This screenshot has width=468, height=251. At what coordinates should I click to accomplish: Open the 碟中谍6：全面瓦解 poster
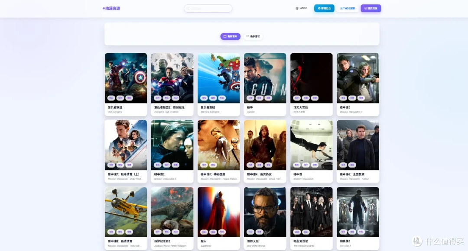(358, 145)
